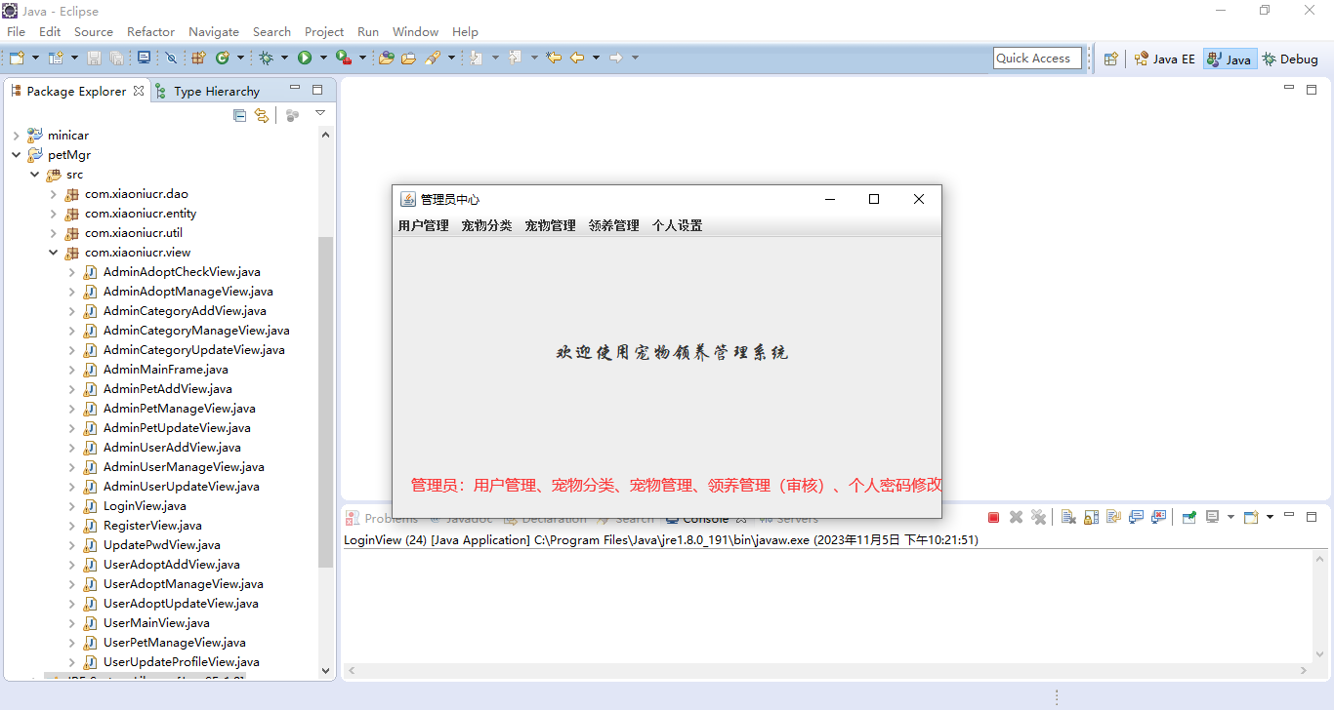Expand the minicar project
The width and height of the screenshot is (1334, 710).
point(16,136)
